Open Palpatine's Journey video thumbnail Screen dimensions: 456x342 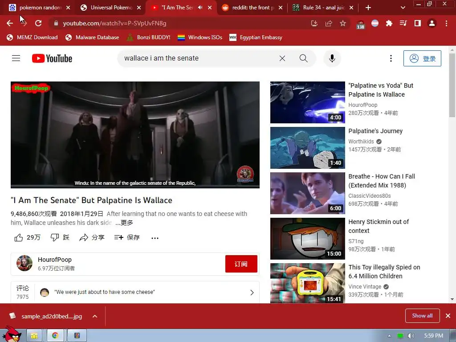[x=307, y=148]
